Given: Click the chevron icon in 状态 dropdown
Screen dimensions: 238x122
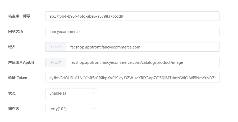Looking at the screenshot, I should [x=94, y=93].
